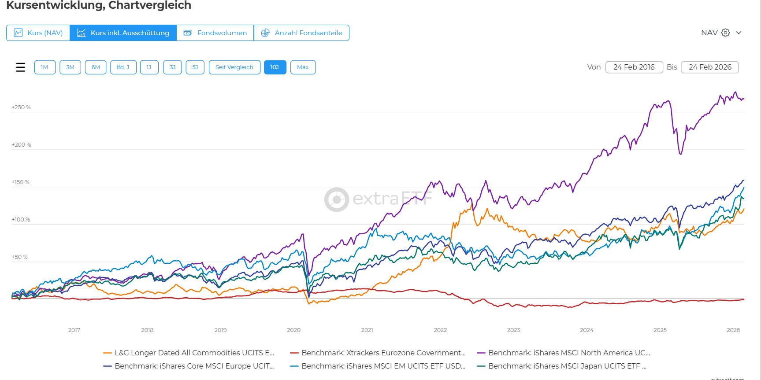Click the Kurs inkl. Ausschüttung chart icon
This screenshot has height=380, width=761.
pos(81,33)
